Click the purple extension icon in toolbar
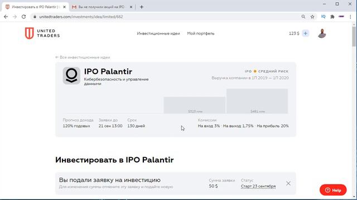Screen dimensions: 357x200 tap(341, 17)
